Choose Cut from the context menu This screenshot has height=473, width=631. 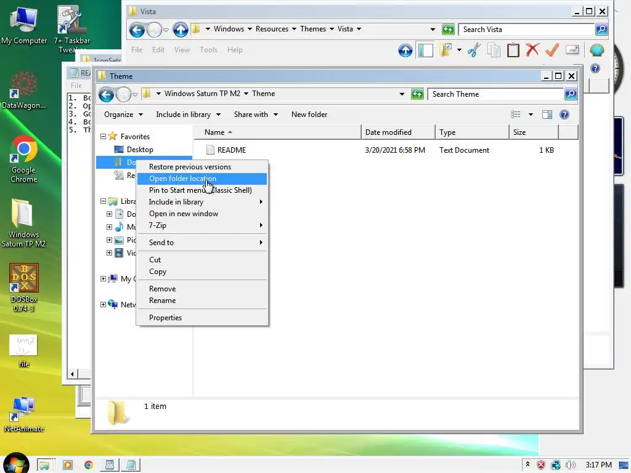[202, 260]
